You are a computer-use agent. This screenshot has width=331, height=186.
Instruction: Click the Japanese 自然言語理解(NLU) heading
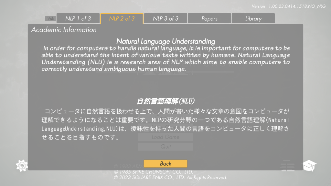tap(165, 101)
